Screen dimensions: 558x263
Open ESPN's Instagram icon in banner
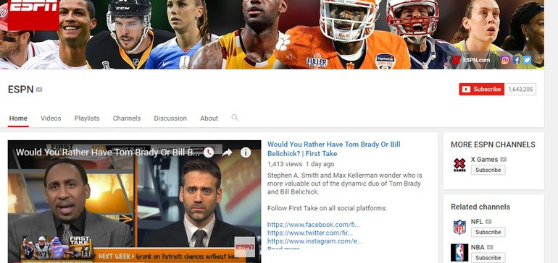click(505, 60)
